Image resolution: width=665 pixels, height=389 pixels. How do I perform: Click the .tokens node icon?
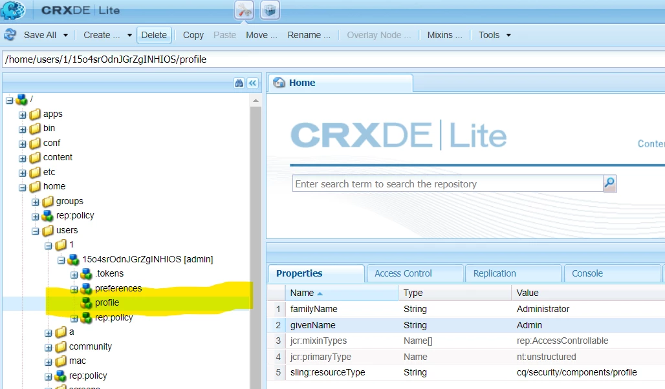[87, 274]
